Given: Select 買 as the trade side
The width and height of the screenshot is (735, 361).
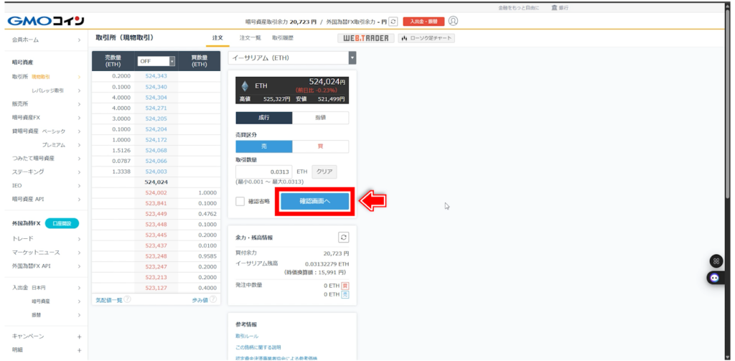Looking at the screenshot, I should (x=320, y=146).
